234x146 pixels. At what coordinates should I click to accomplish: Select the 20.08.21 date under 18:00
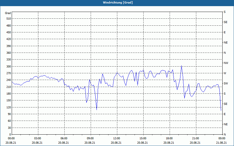169,143
